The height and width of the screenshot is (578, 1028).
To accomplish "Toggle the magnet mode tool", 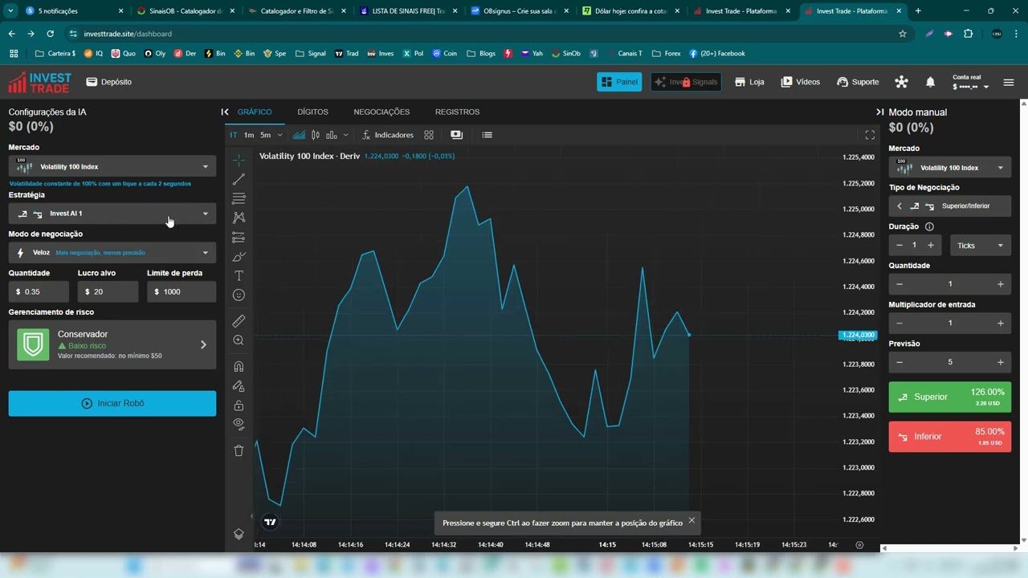I will (239, 367).
